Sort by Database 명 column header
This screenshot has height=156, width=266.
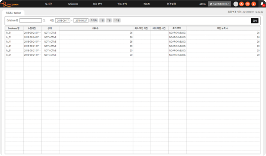click(14, 28)
